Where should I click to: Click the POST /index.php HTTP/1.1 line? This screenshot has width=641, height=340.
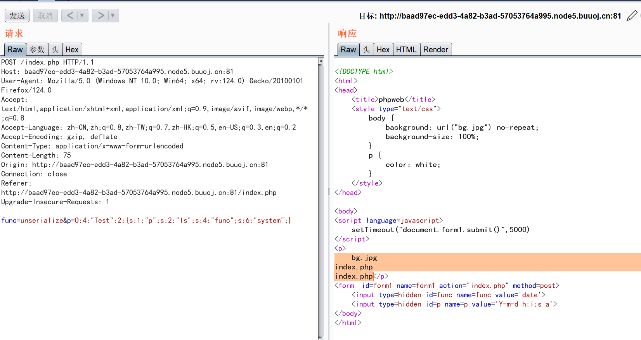pos(47,62)
